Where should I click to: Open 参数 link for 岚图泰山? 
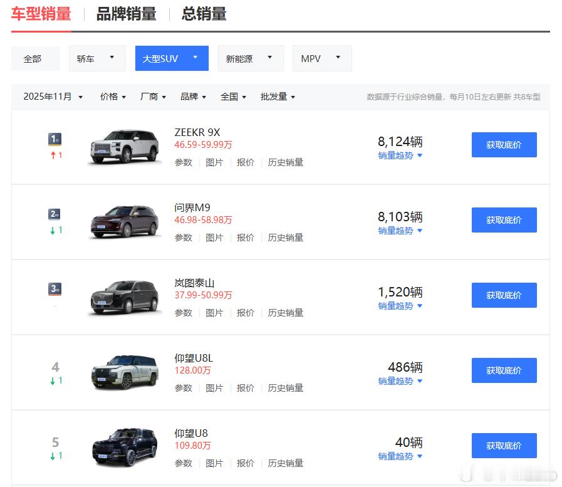pos(184,313)
